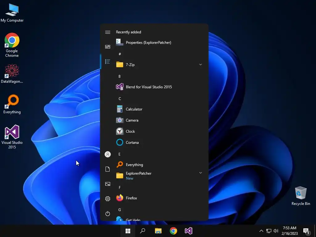The width and height of the screenshot is (316, 237).
Task: Click the Windows Start button on taskbar
Action: click(128, 231)
